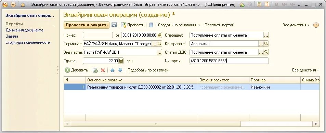Open date picker calendar icon beside date

(x=159, y=35)
